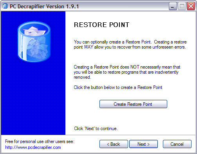
Task: Click the Create Restore Point button
Action: coord(133,104)
